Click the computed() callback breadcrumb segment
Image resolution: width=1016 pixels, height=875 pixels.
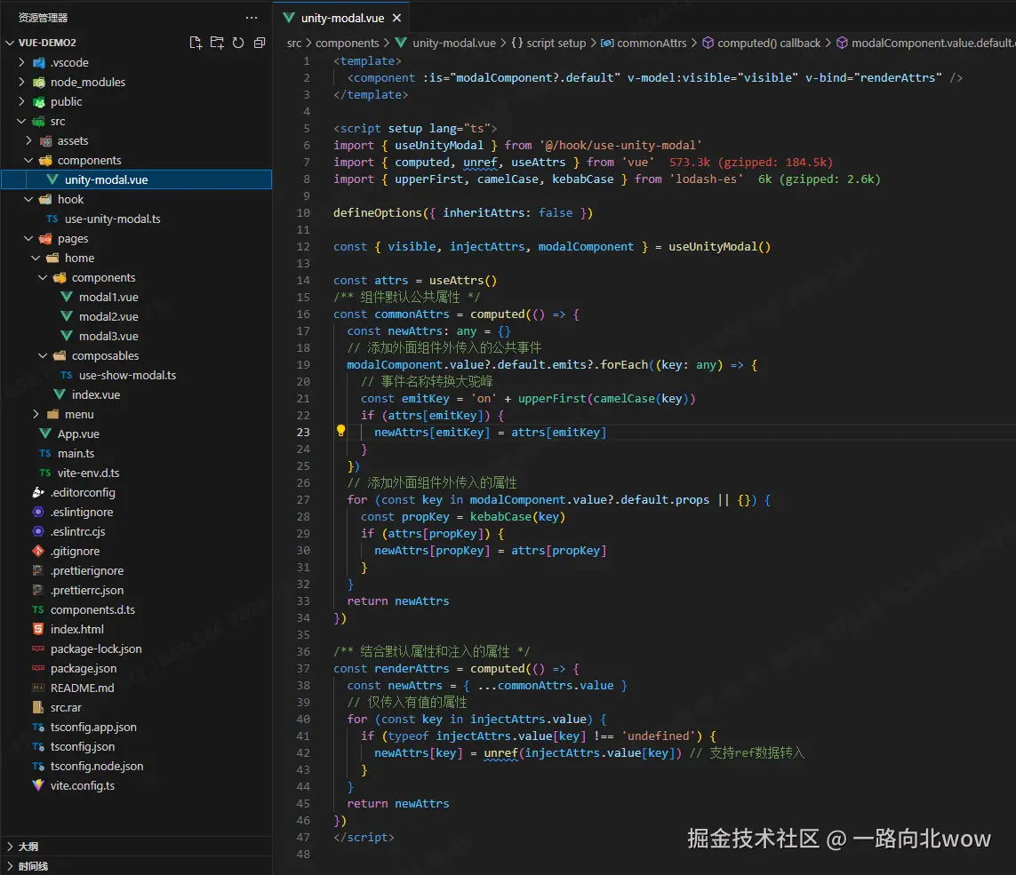point(762,43)
